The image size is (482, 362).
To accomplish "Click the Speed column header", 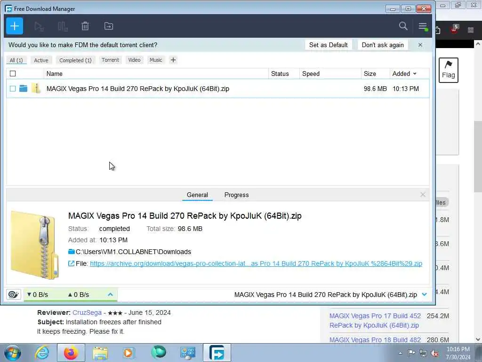I will 330,74.
